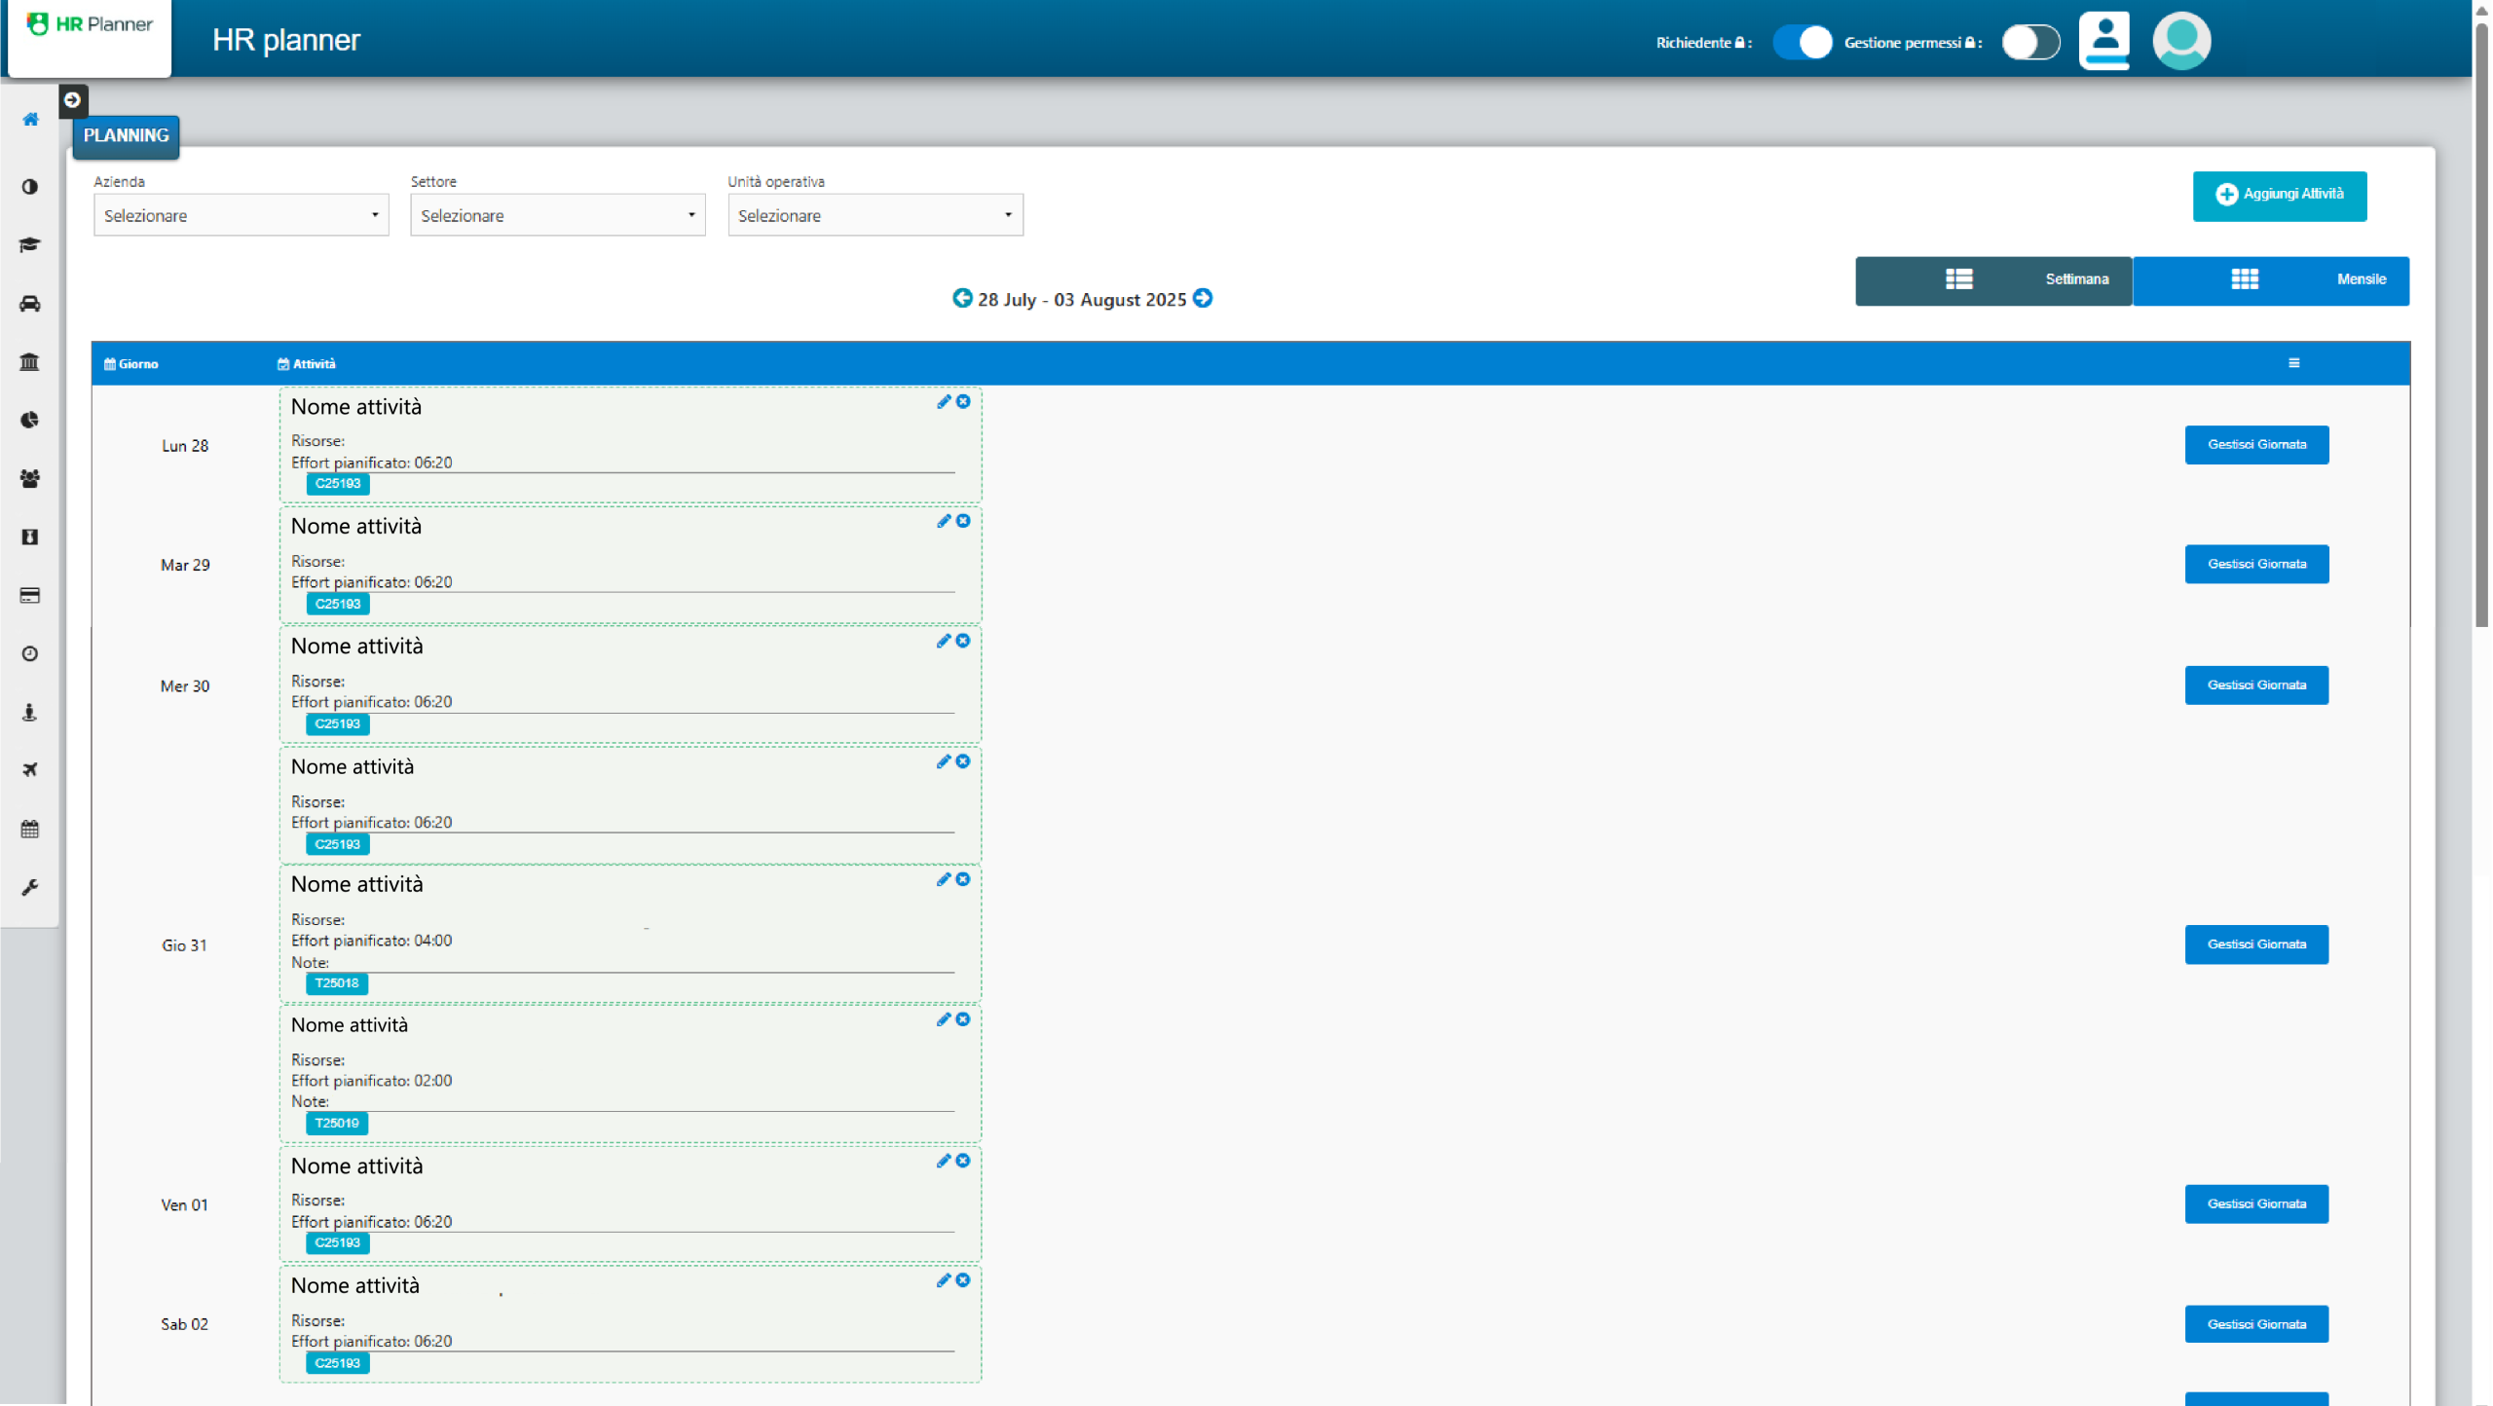Open the pie chart reports icon
Viewport: 2493px width, 1406px height.
(x=30, y=421)
